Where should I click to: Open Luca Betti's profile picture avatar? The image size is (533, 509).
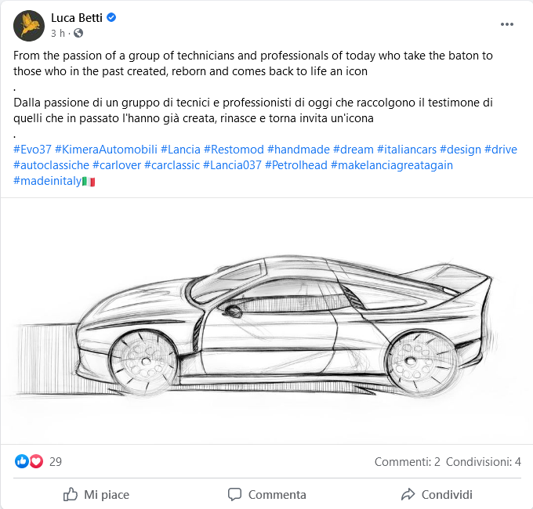29,26
